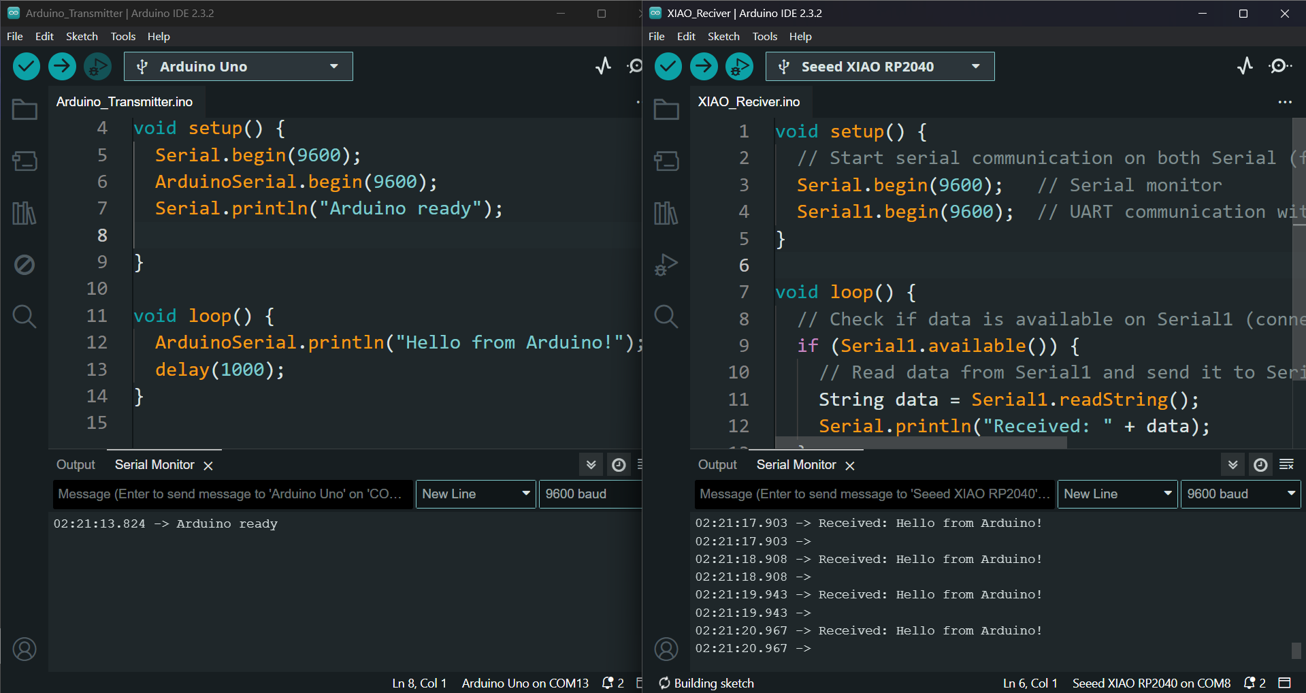This screenshot has height=693, width=1306.
Task: Start debugging in Arduino_Transmitter window toolbar
Action: pyautogui.click(x=97, y=66)
